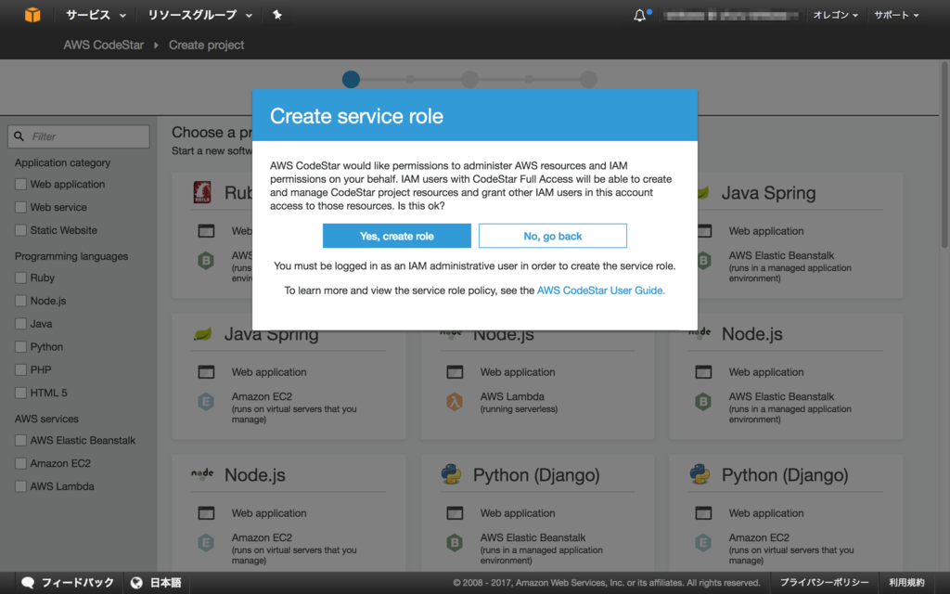Click the Create project breadcrumb
This screenshot has width=950, height=594.
pos(207,45)
